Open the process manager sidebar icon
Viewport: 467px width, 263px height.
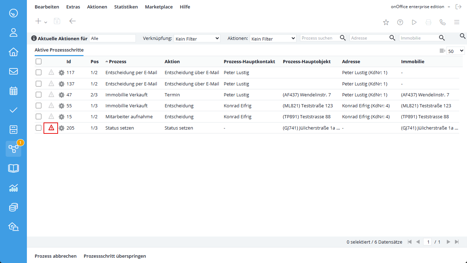coord(13,149)
